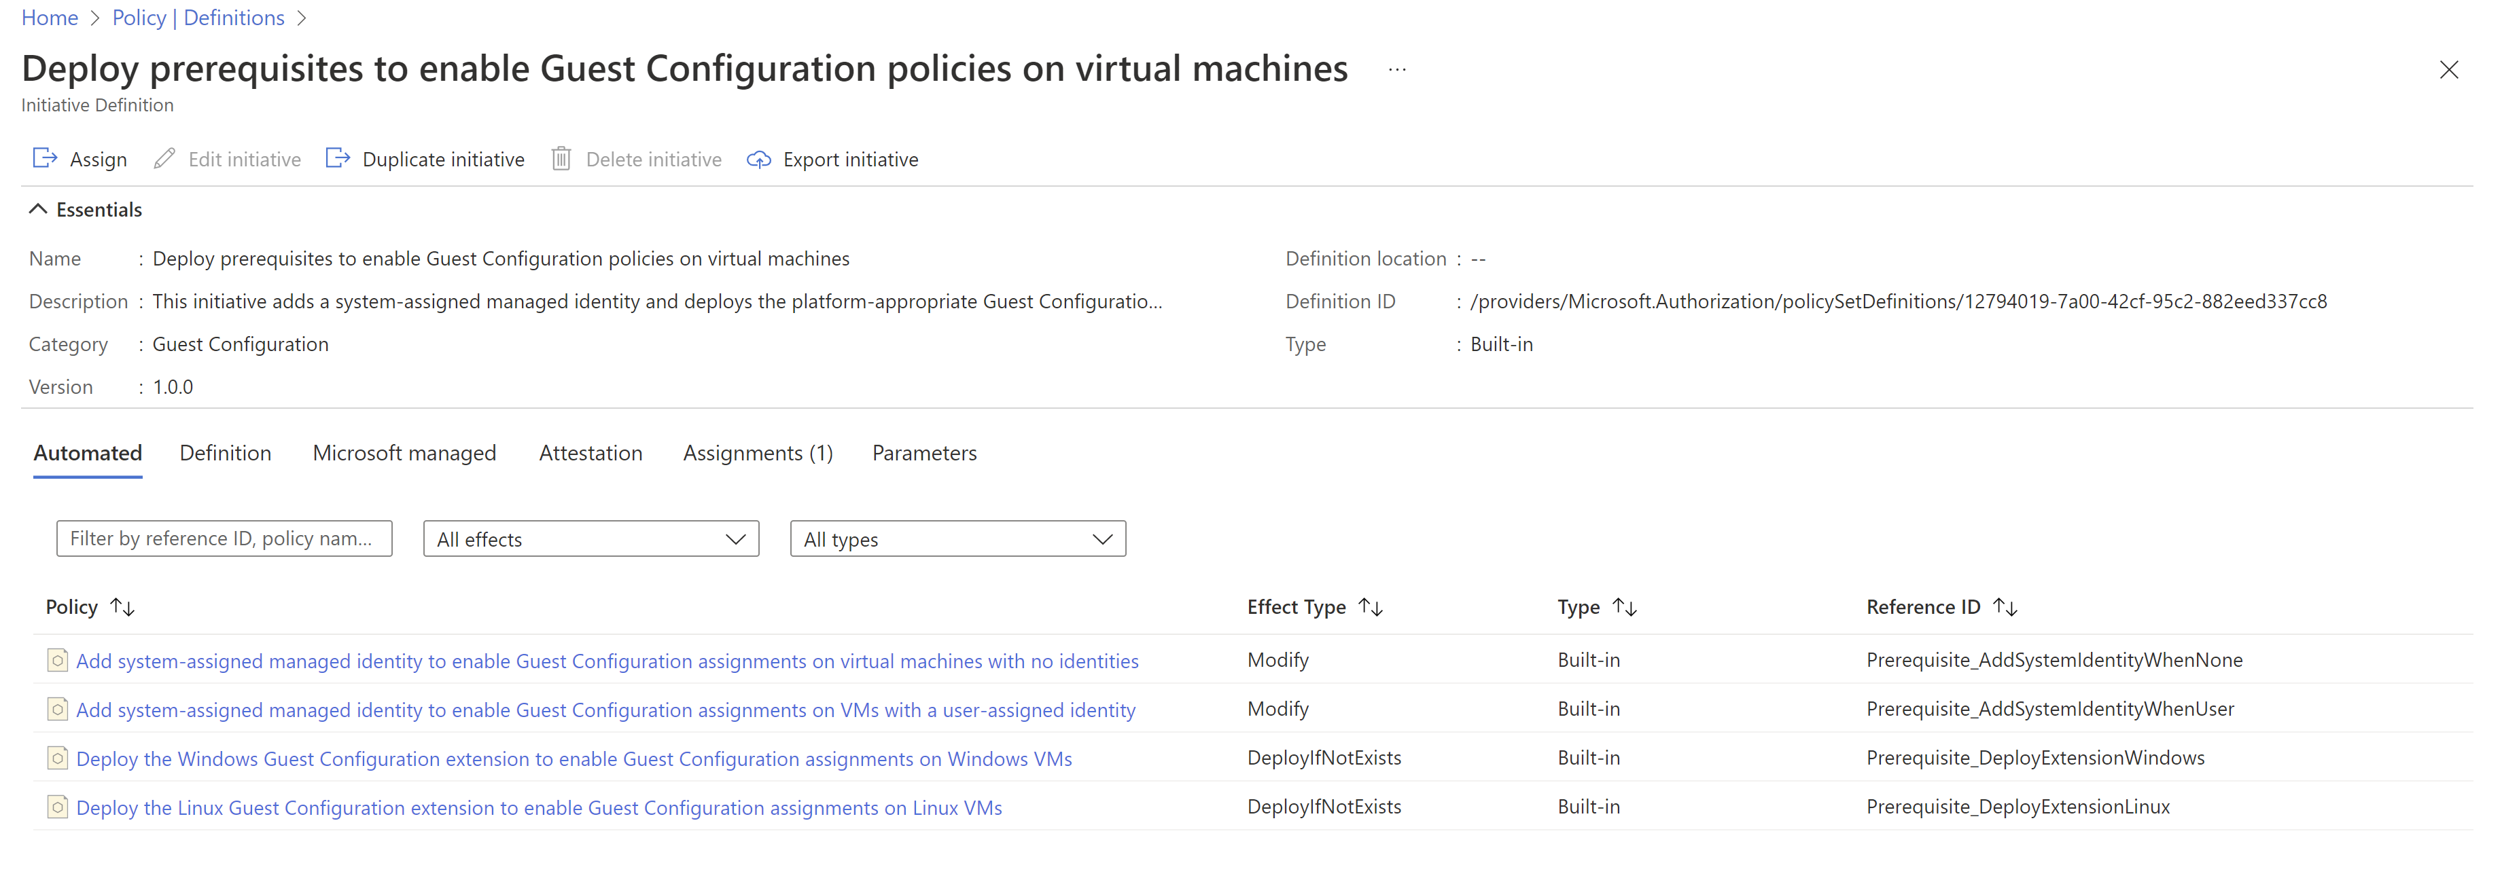Open the Linux Guest Configuration extension policy

click(x=538, y=807)
